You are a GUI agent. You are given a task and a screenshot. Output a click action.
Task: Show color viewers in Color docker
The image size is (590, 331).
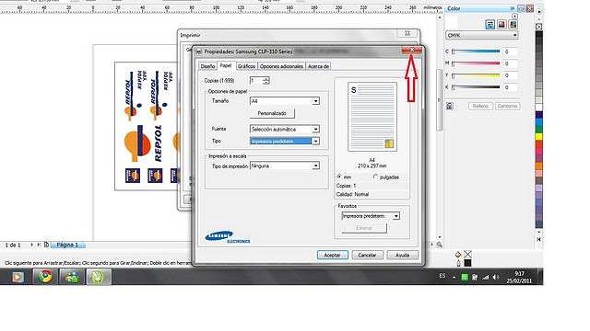coord(501,25)
